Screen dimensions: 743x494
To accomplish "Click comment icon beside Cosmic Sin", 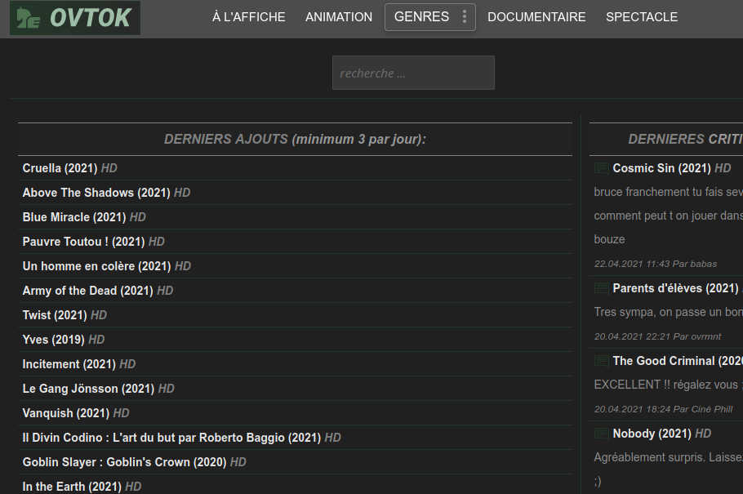I will tap(601, 168).
